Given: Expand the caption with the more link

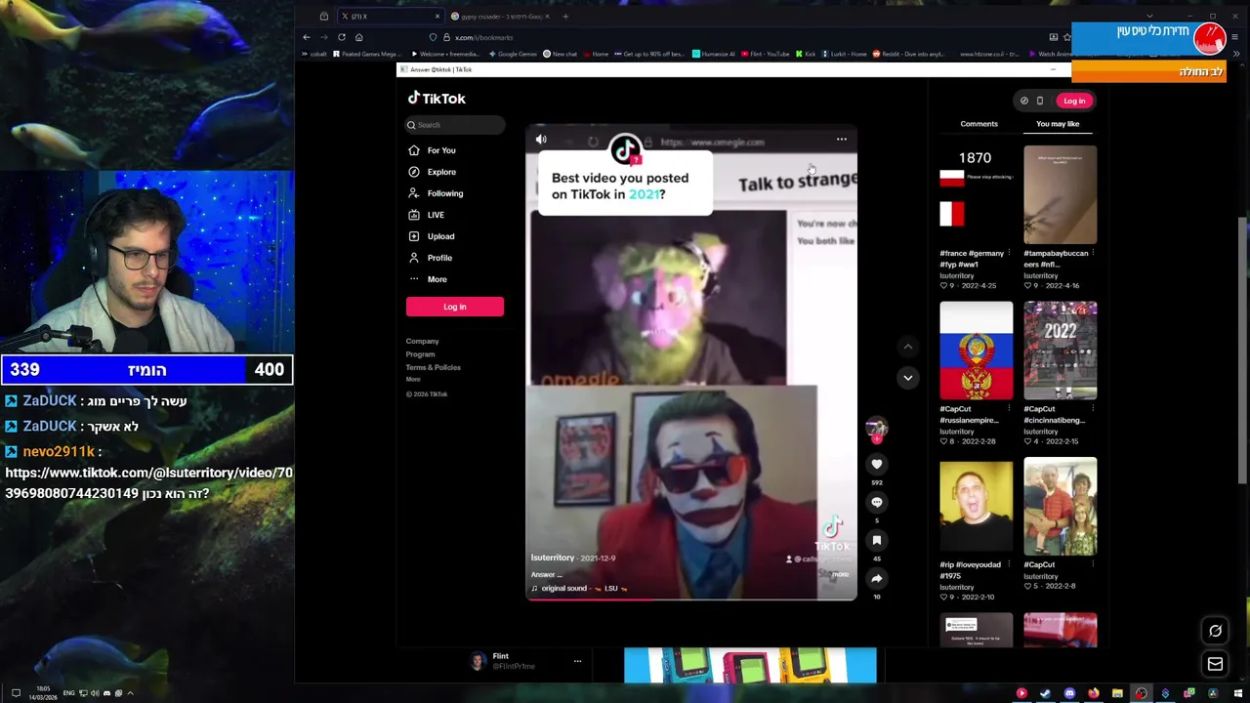Looking at the screenshot, I should [x=841, y=574].
